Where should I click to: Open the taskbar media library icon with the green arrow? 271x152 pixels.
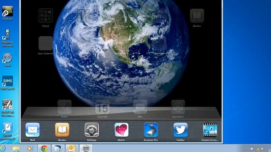pyautogui.click(x=58, y=148)
